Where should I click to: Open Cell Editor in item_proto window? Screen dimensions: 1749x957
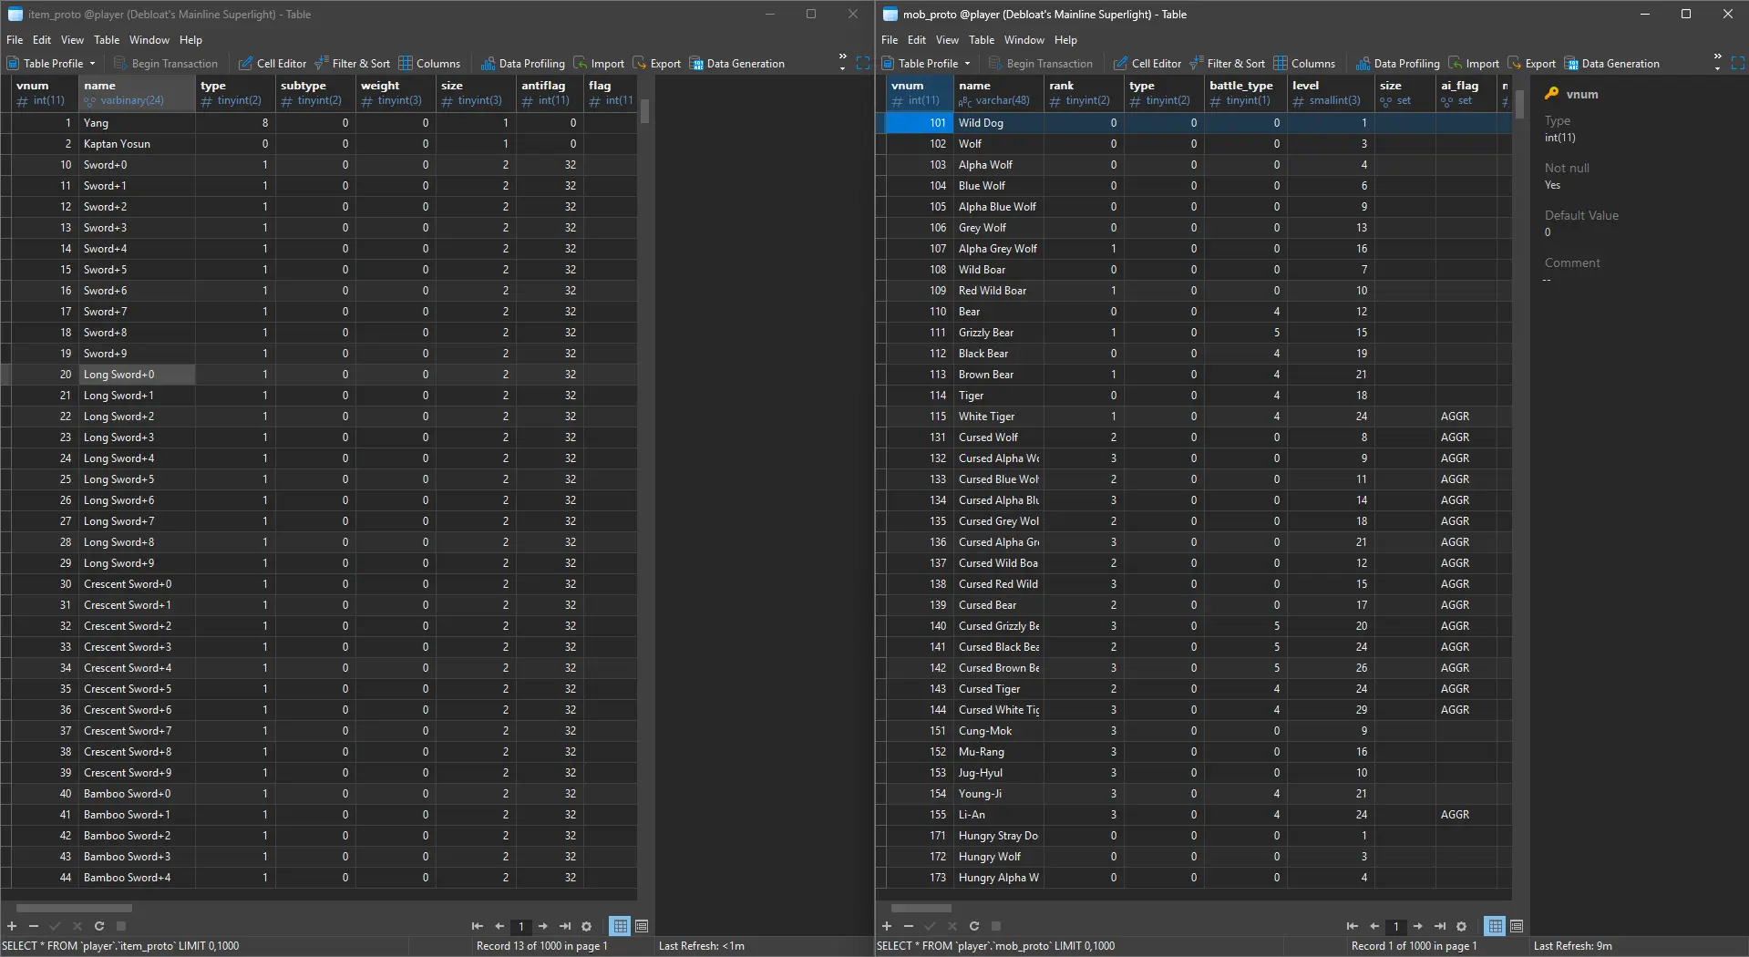click(x=273, y=64)
